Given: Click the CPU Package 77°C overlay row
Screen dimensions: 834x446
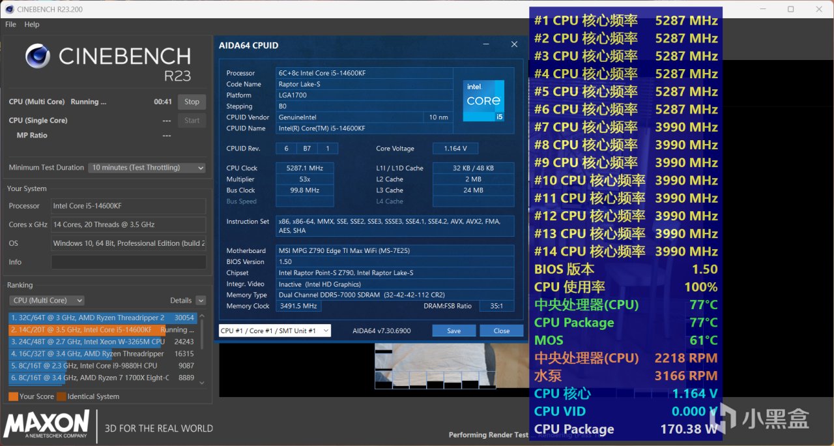Looking at the screenshot, I should point(625,322).
